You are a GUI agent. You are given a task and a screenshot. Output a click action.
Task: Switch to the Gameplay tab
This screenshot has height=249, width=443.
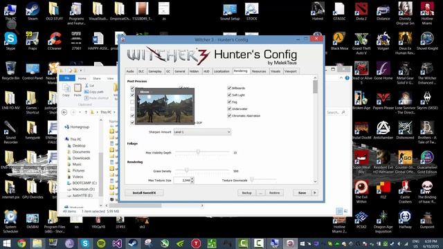[155, 71]
